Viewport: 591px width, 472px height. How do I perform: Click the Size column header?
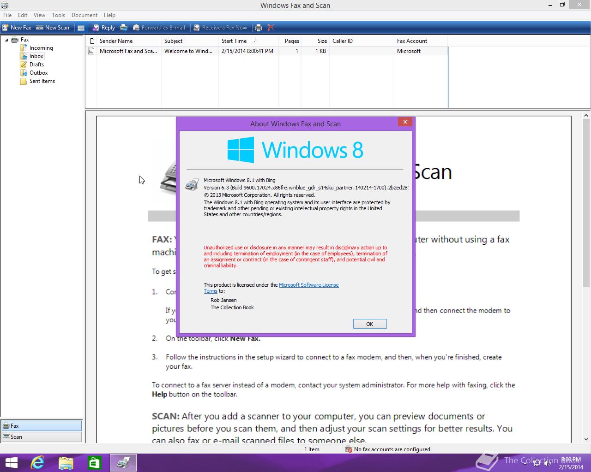[x=315, y=41]
